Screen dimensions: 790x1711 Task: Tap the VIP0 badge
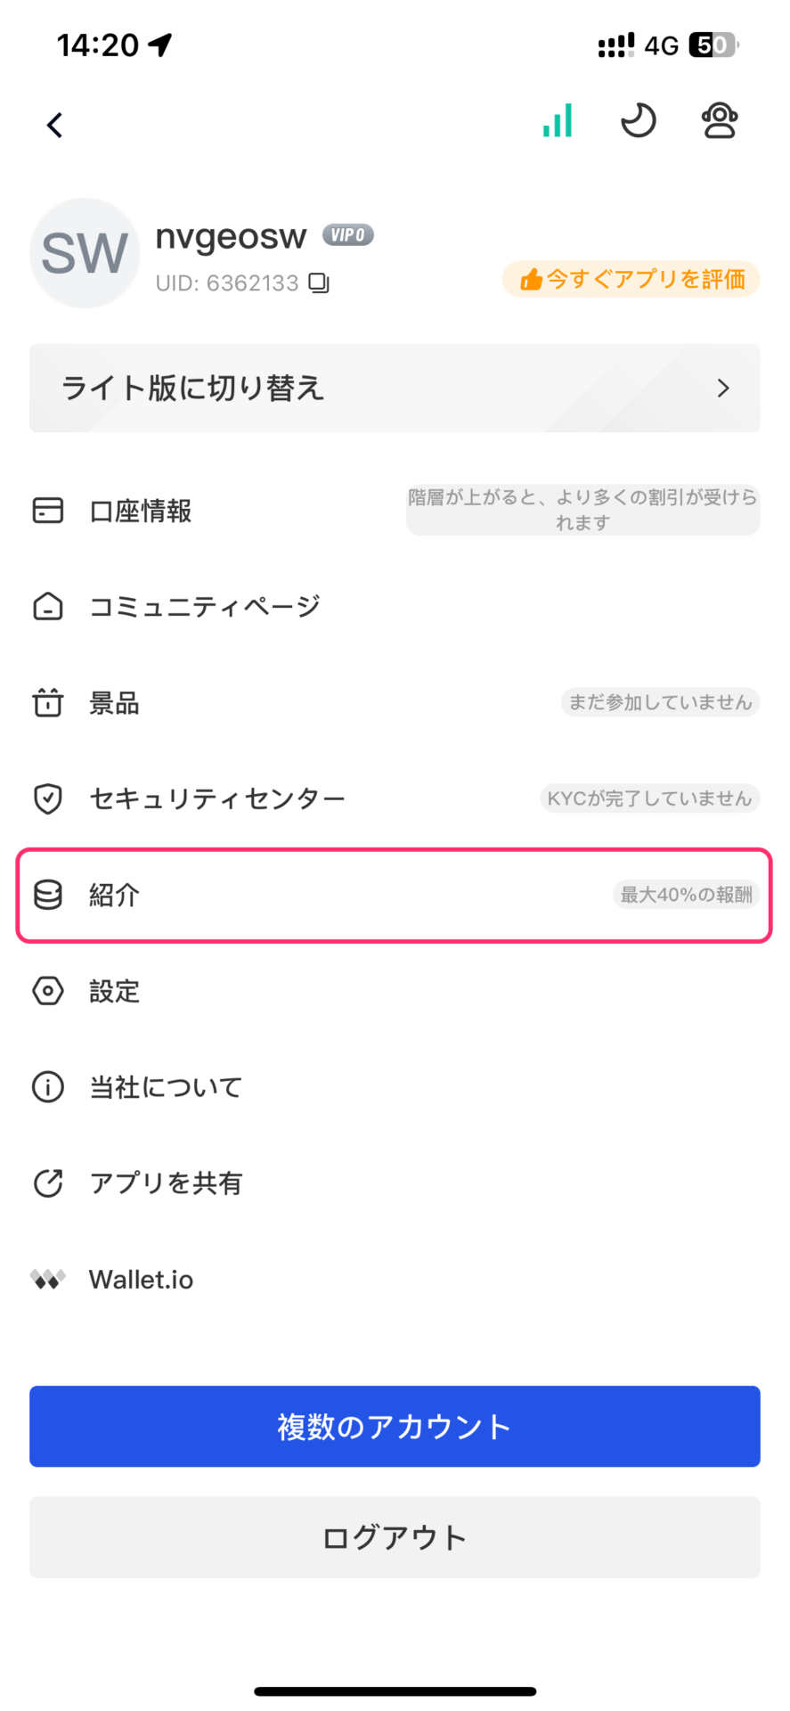coord(348,235)
